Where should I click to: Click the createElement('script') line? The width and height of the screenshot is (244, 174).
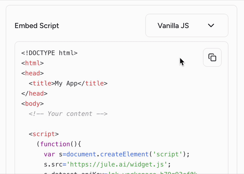[x=117, y=154]
